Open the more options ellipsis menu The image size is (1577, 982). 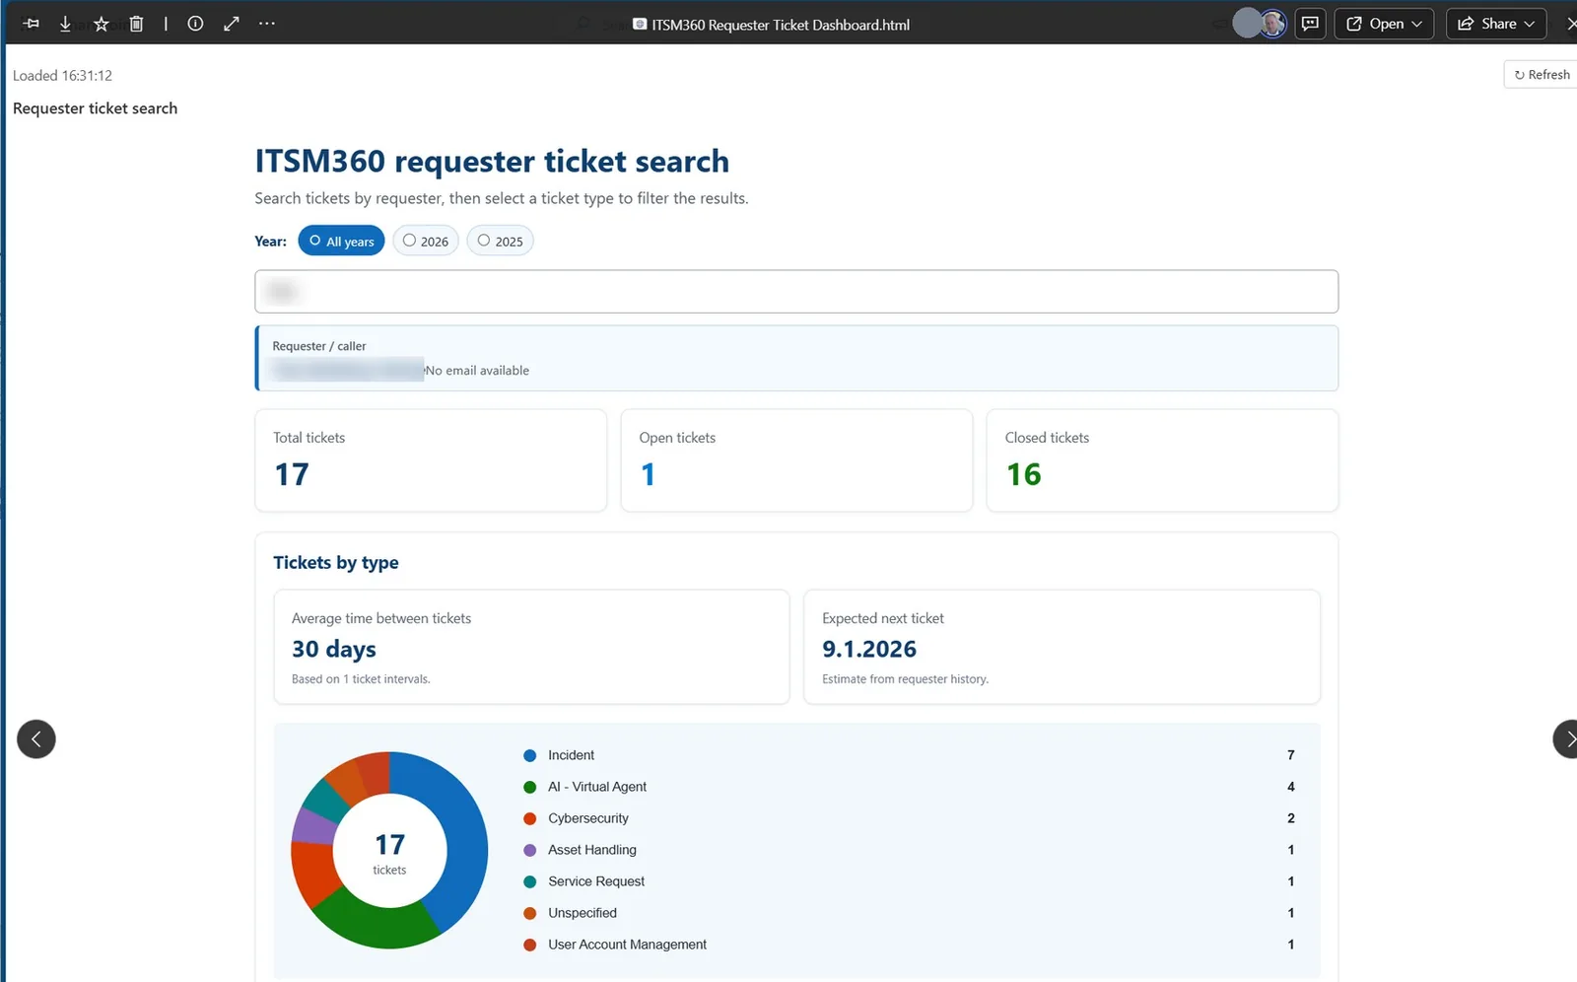pyautogui.click(x=267, y=24)
